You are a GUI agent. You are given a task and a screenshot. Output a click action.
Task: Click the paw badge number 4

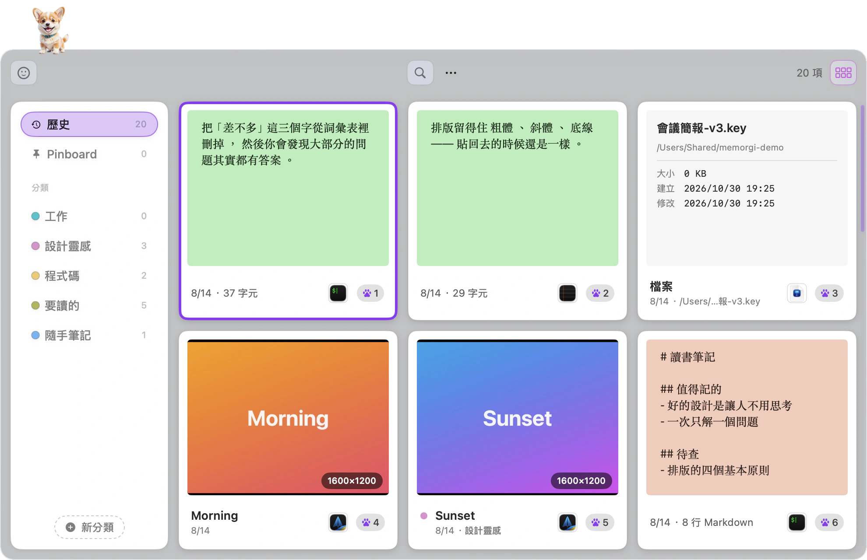coord(370,522)
